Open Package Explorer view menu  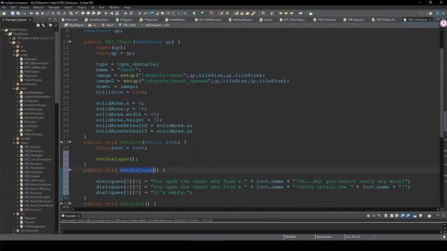click(56, 25)
